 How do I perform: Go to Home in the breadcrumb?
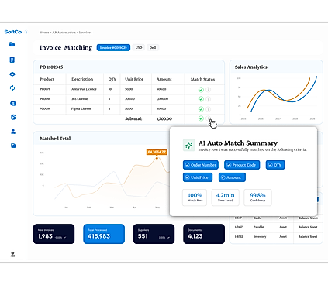coord(44,33)
